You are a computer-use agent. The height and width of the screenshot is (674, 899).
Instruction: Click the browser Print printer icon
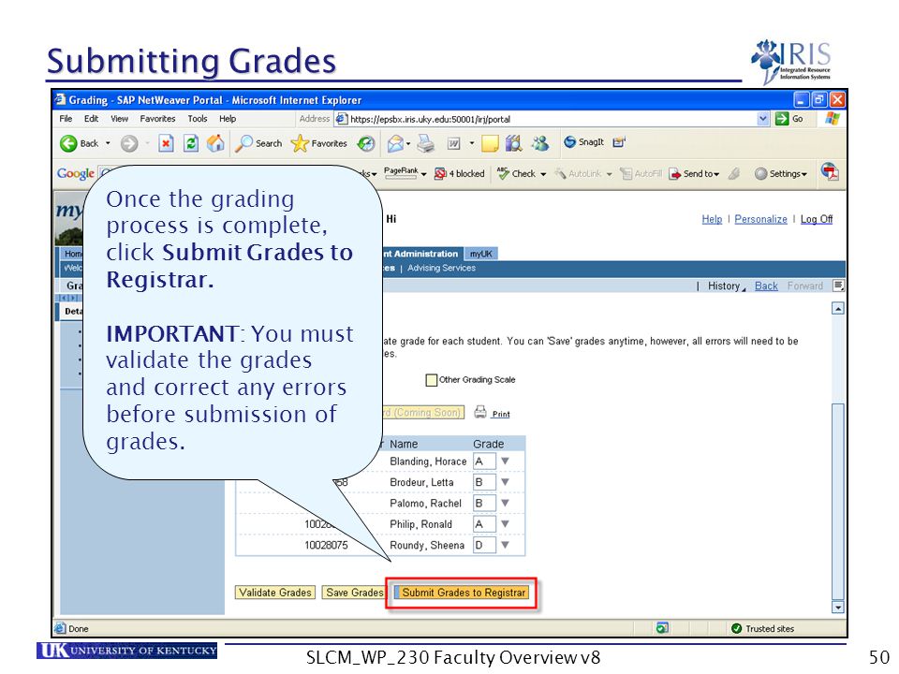[425, 142]
